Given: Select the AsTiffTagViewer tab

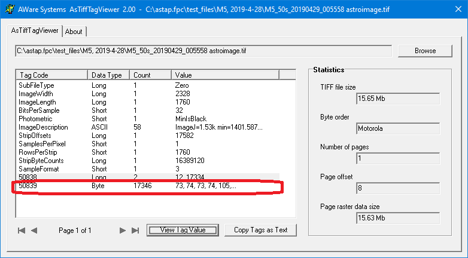Looking at the screenshot, I should click(35, 30).
